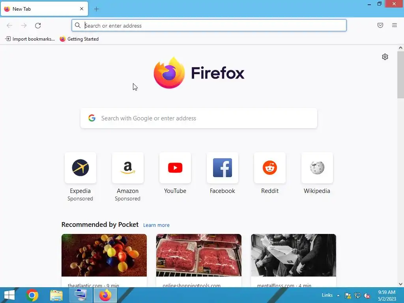The image size is (404, 303).
Task: Launch Chrome from the taskbar
Action: [x=32, y=295]
